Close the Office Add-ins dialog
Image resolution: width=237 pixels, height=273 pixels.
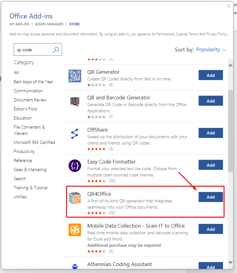(x=229, y=6)
